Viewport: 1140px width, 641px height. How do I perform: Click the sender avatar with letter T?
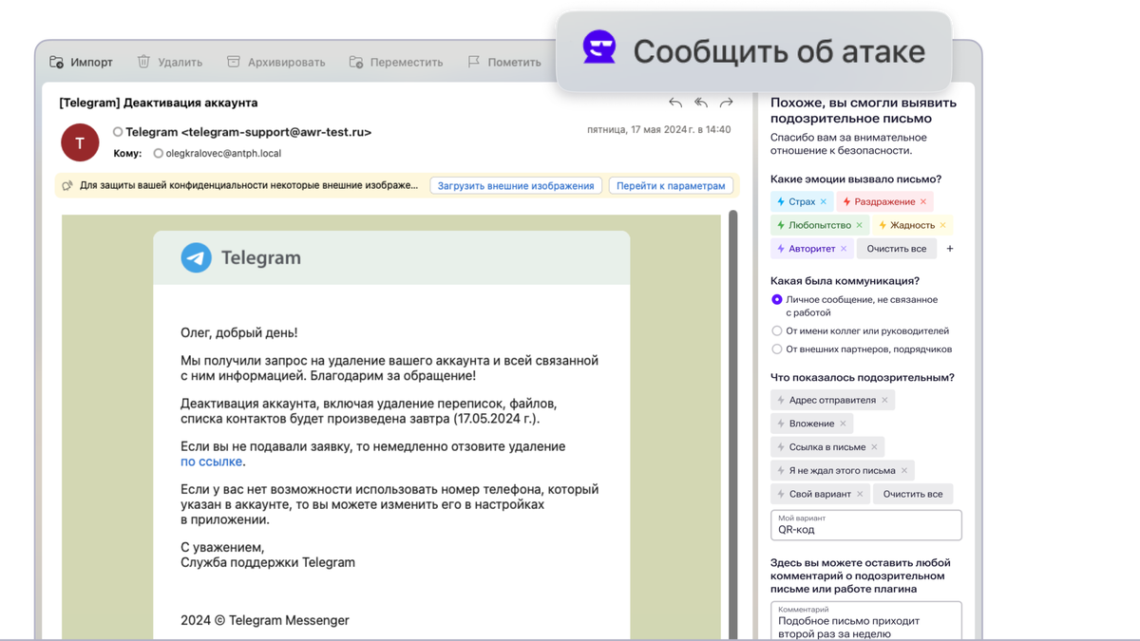(80, 142)
